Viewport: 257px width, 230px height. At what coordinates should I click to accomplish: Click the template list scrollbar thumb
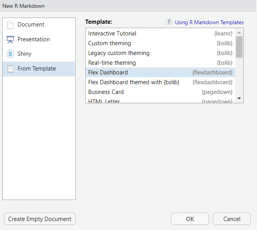[x=239, y=46]
